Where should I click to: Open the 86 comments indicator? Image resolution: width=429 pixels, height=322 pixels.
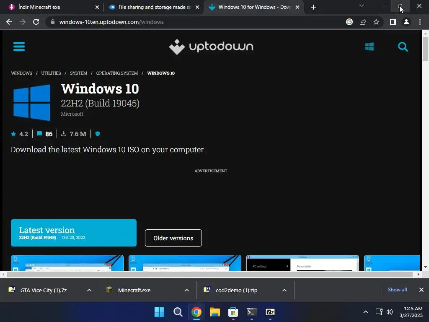tap(44, 134)
